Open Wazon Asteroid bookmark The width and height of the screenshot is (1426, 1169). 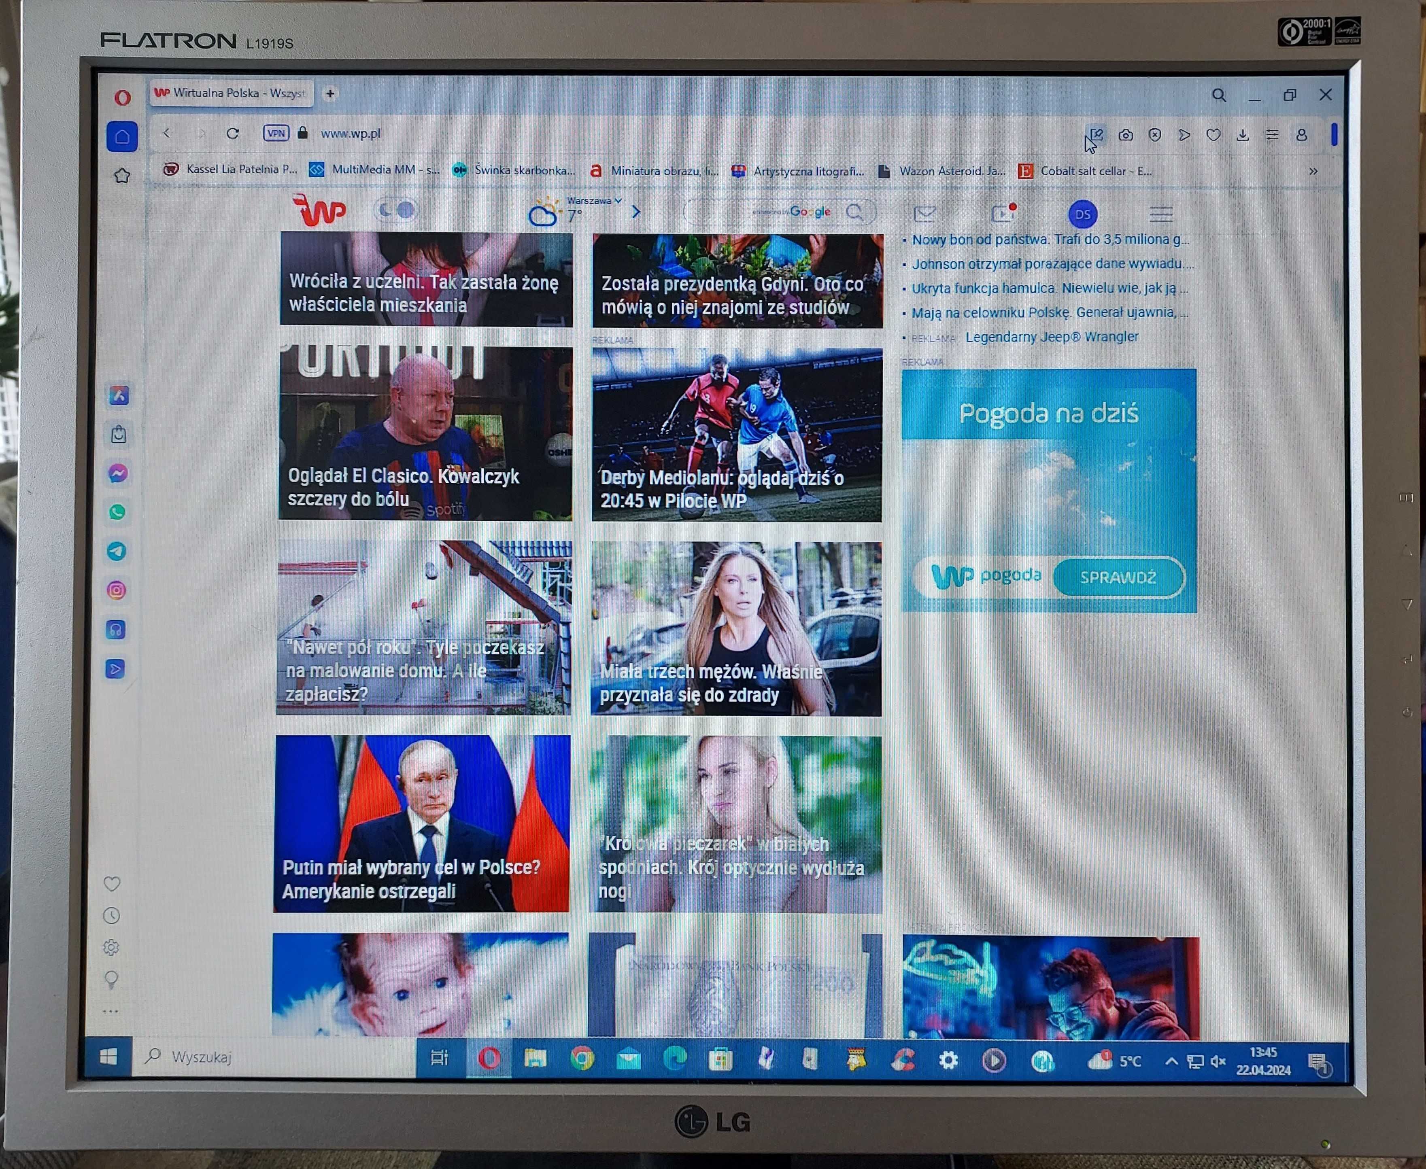point(942,171)
